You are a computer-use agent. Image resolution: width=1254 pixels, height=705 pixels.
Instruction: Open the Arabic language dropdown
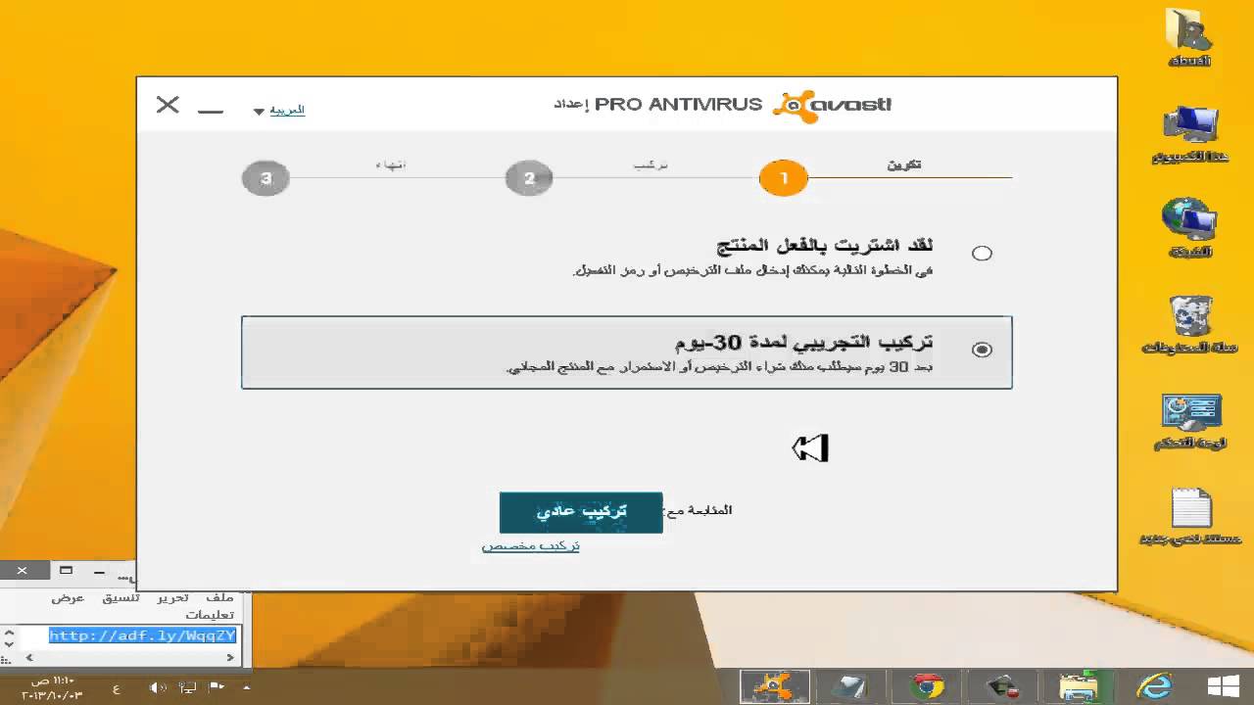(x=279, y=110)
